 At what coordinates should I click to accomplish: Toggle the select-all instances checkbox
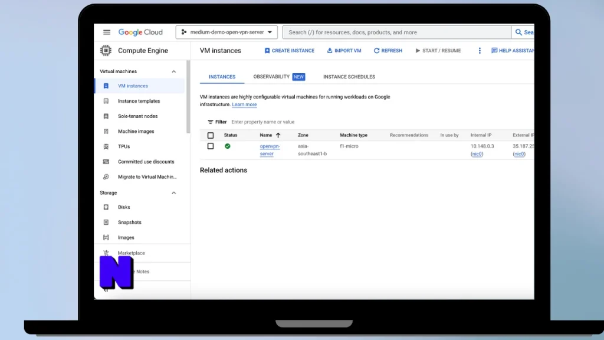pos(211,135)
